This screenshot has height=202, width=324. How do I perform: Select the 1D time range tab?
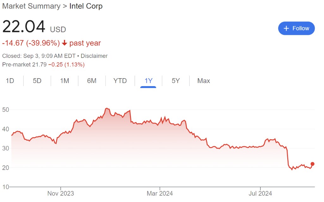[10, 81]
